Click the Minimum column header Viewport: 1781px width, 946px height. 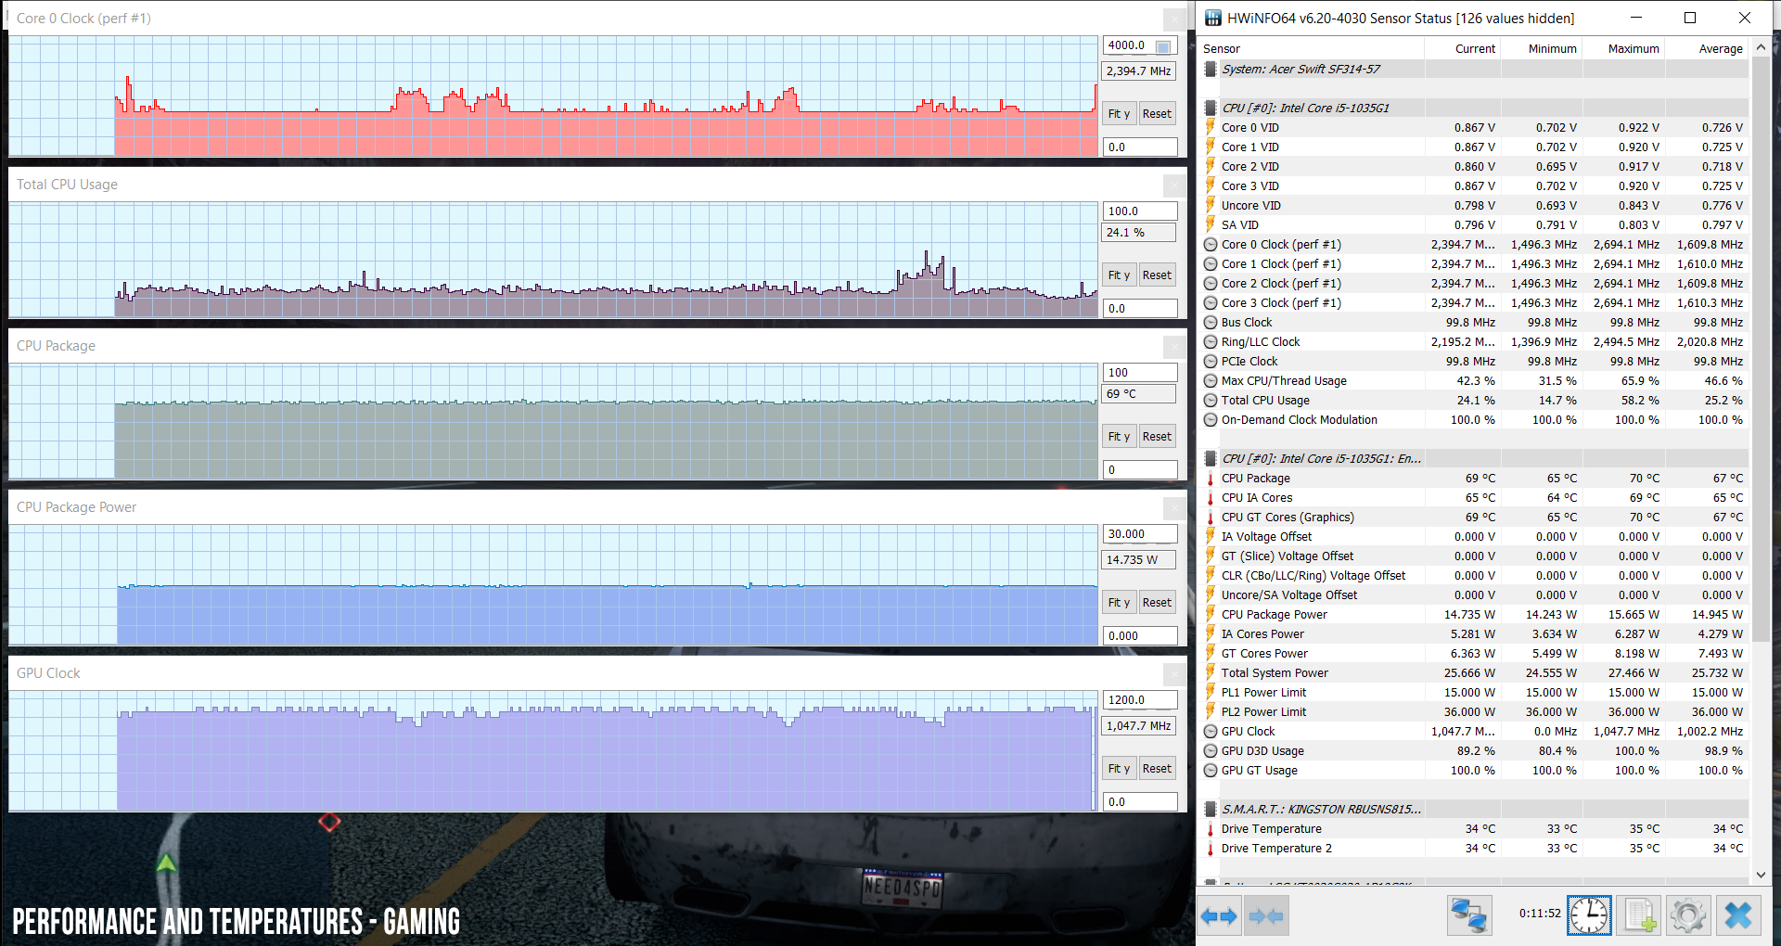(1542, 49)
